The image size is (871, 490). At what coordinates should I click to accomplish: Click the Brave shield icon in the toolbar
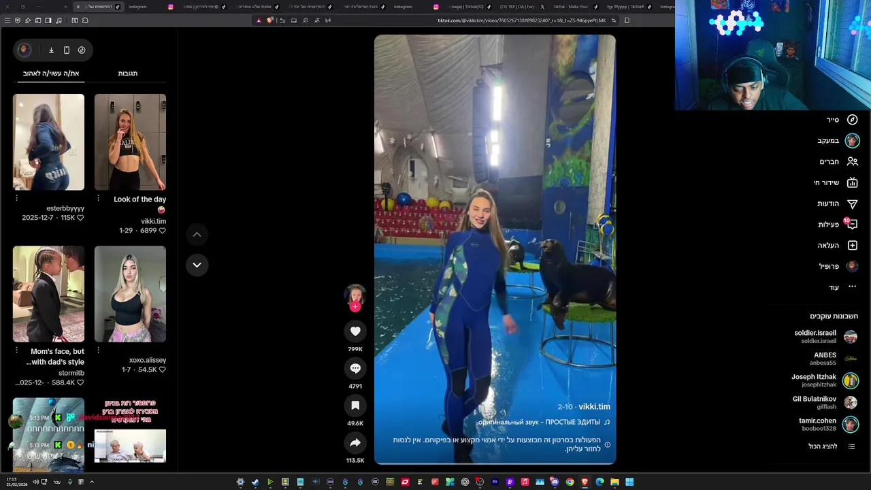coord(270,20)
